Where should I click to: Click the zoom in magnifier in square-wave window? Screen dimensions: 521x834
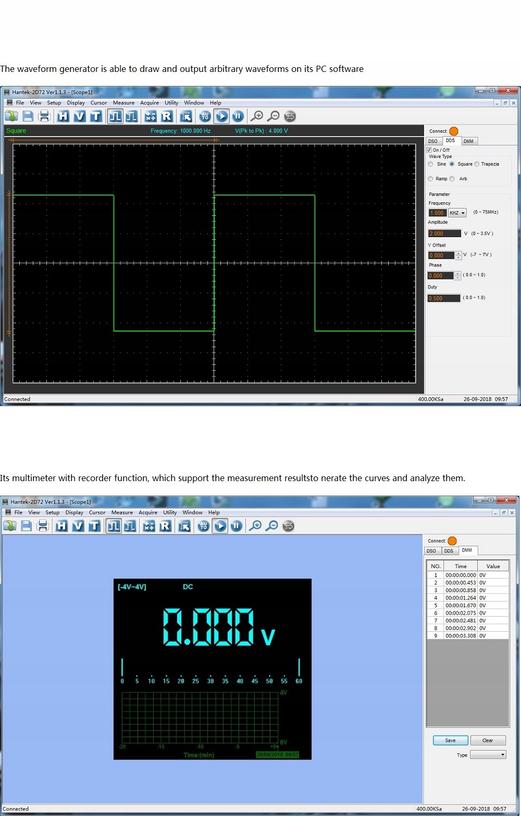coord(257,116)
